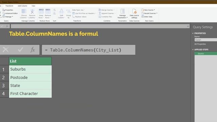This screenshot has height=122, width=217.
Task: Switch to the Transform ribbon tab
Action: tap(9, 6)
